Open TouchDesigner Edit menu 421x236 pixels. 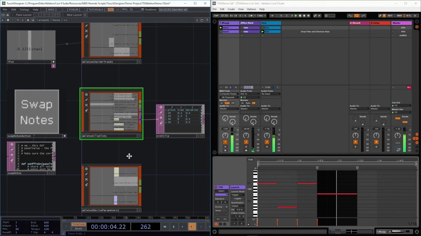click(x=13, y=10)
